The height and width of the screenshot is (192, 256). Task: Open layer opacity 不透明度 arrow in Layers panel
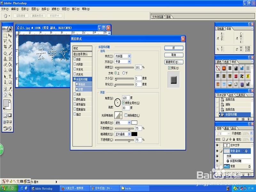coord(251,133)
